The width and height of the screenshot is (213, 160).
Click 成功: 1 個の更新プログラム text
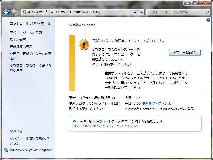(112, 65)
